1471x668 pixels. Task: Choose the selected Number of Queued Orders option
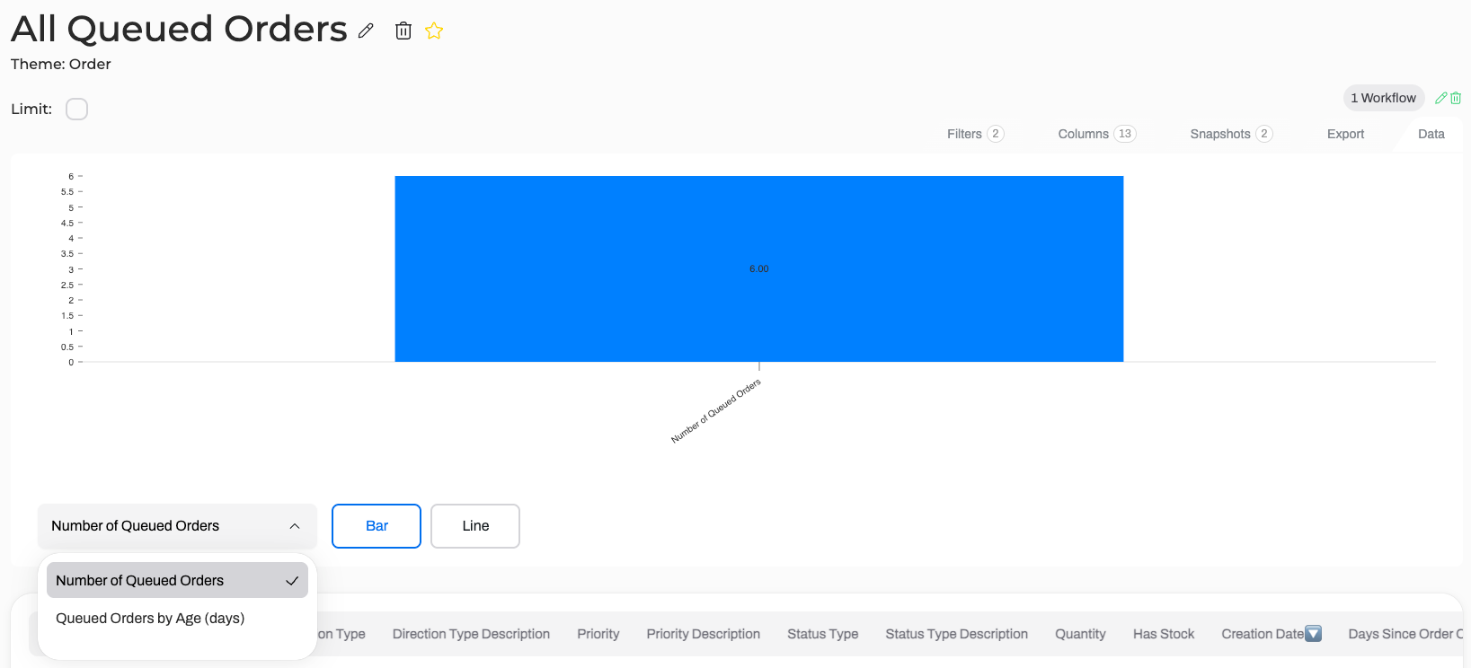(x=177, y=580)
